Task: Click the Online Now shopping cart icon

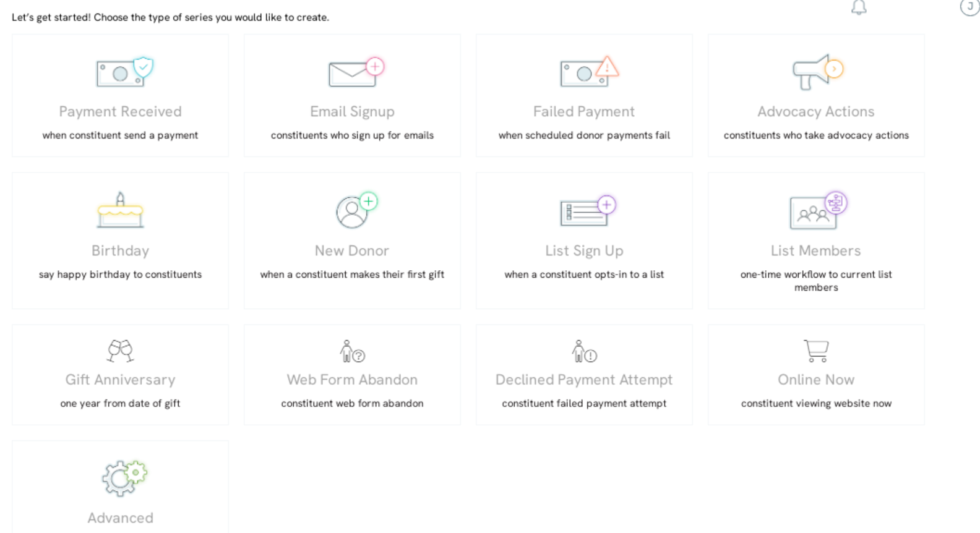Action: click(816, 351)
